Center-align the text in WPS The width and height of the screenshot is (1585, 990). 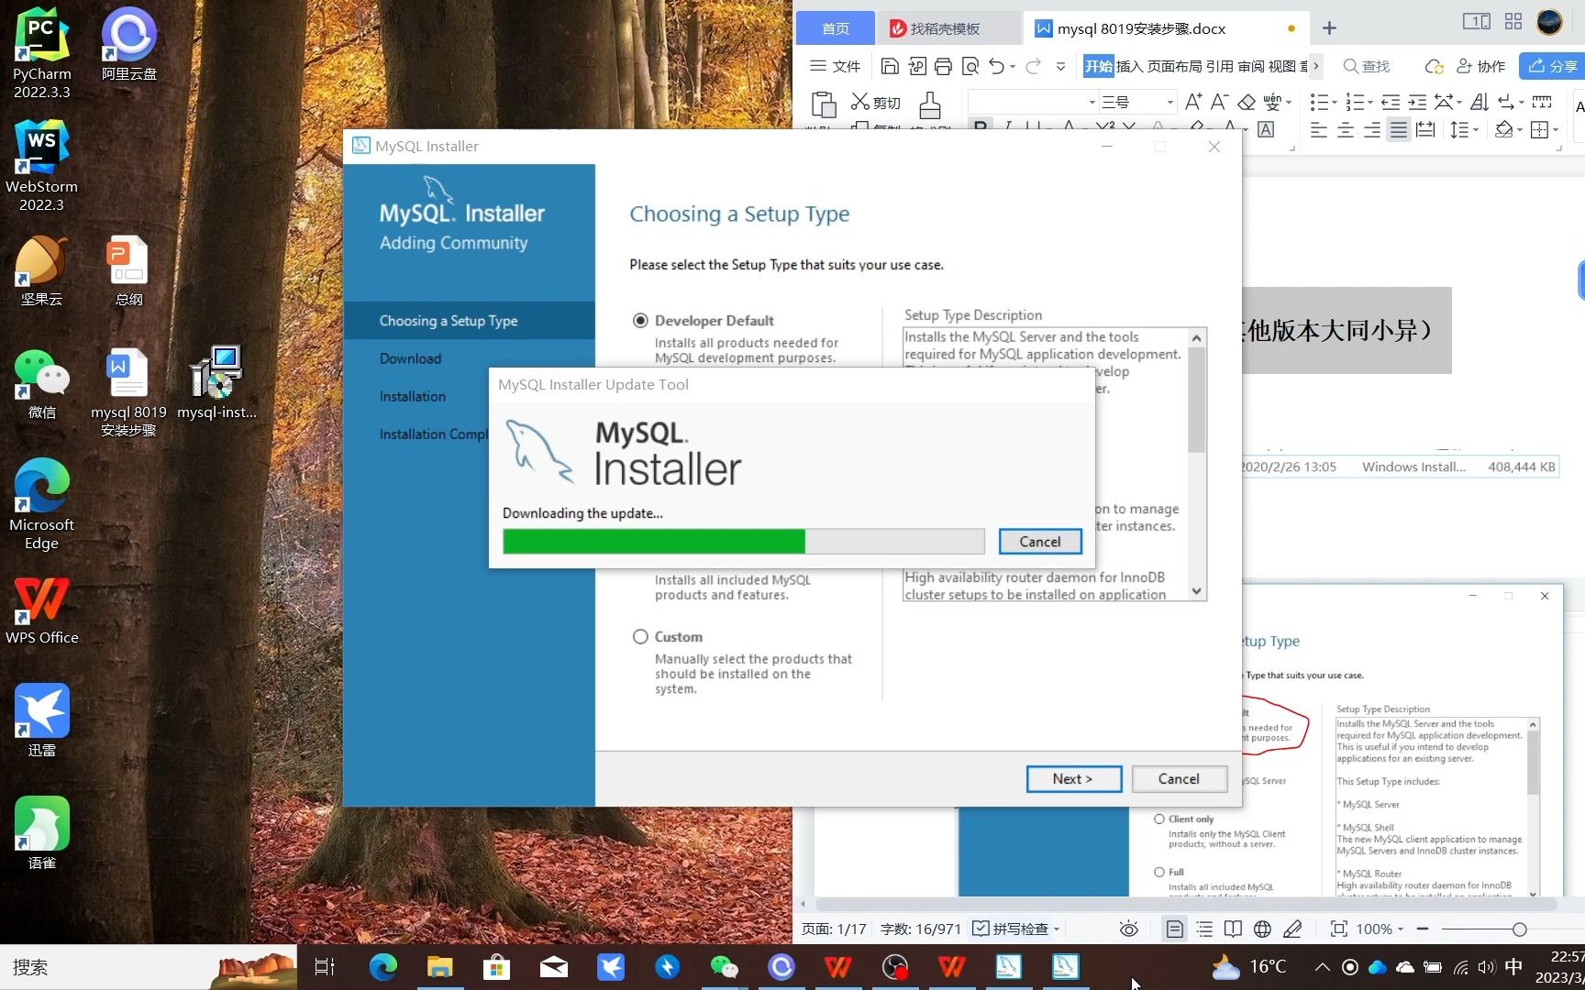(x=1346, y=130)
